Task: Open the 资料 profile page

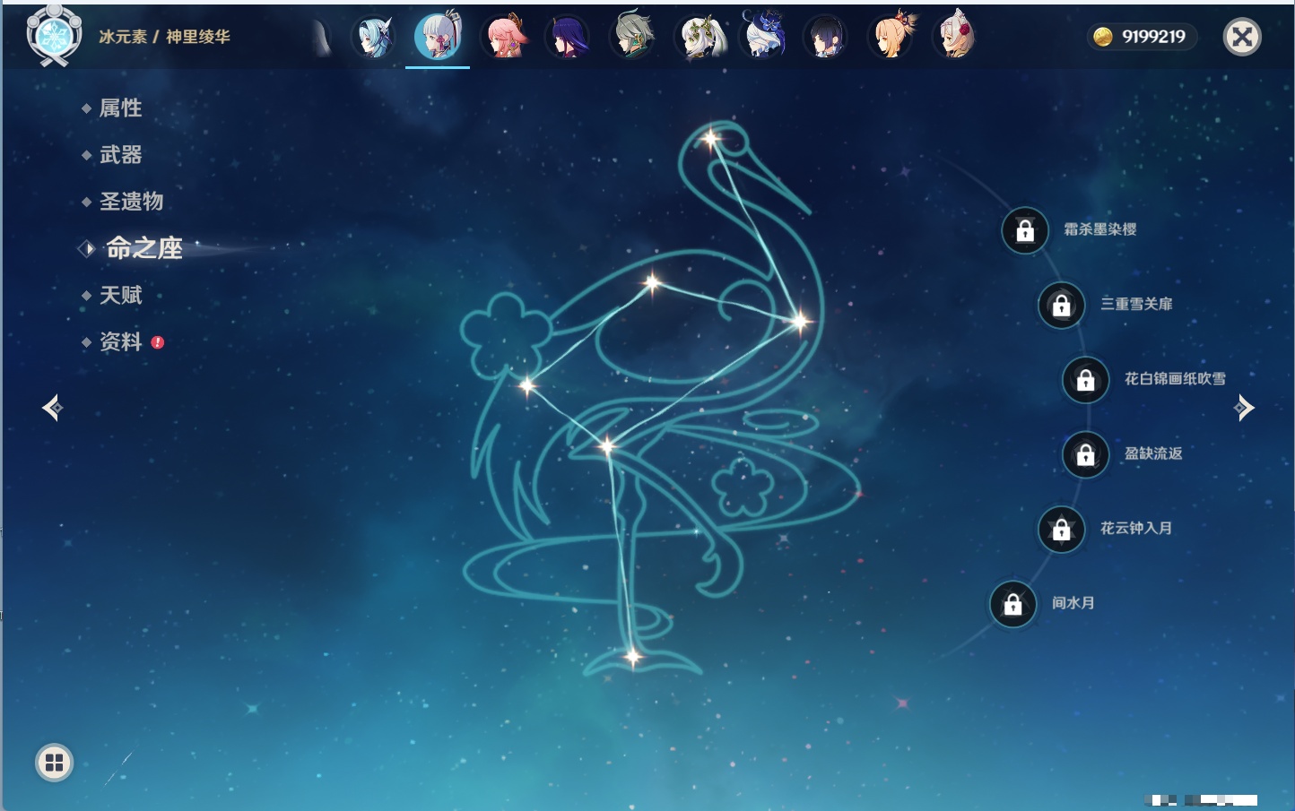Action: [120, 341]
